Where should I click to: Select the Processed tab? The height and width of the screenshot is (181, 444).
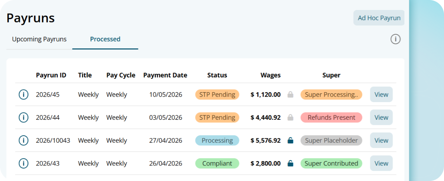click(x=105, y=39)
